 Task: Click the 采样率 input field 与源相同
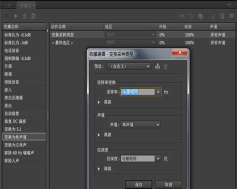point(137,92)
